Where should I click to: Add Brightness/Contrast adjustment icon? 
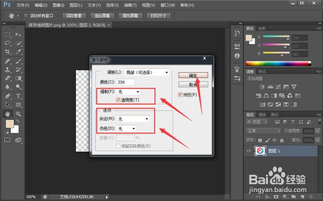(262, 87)
